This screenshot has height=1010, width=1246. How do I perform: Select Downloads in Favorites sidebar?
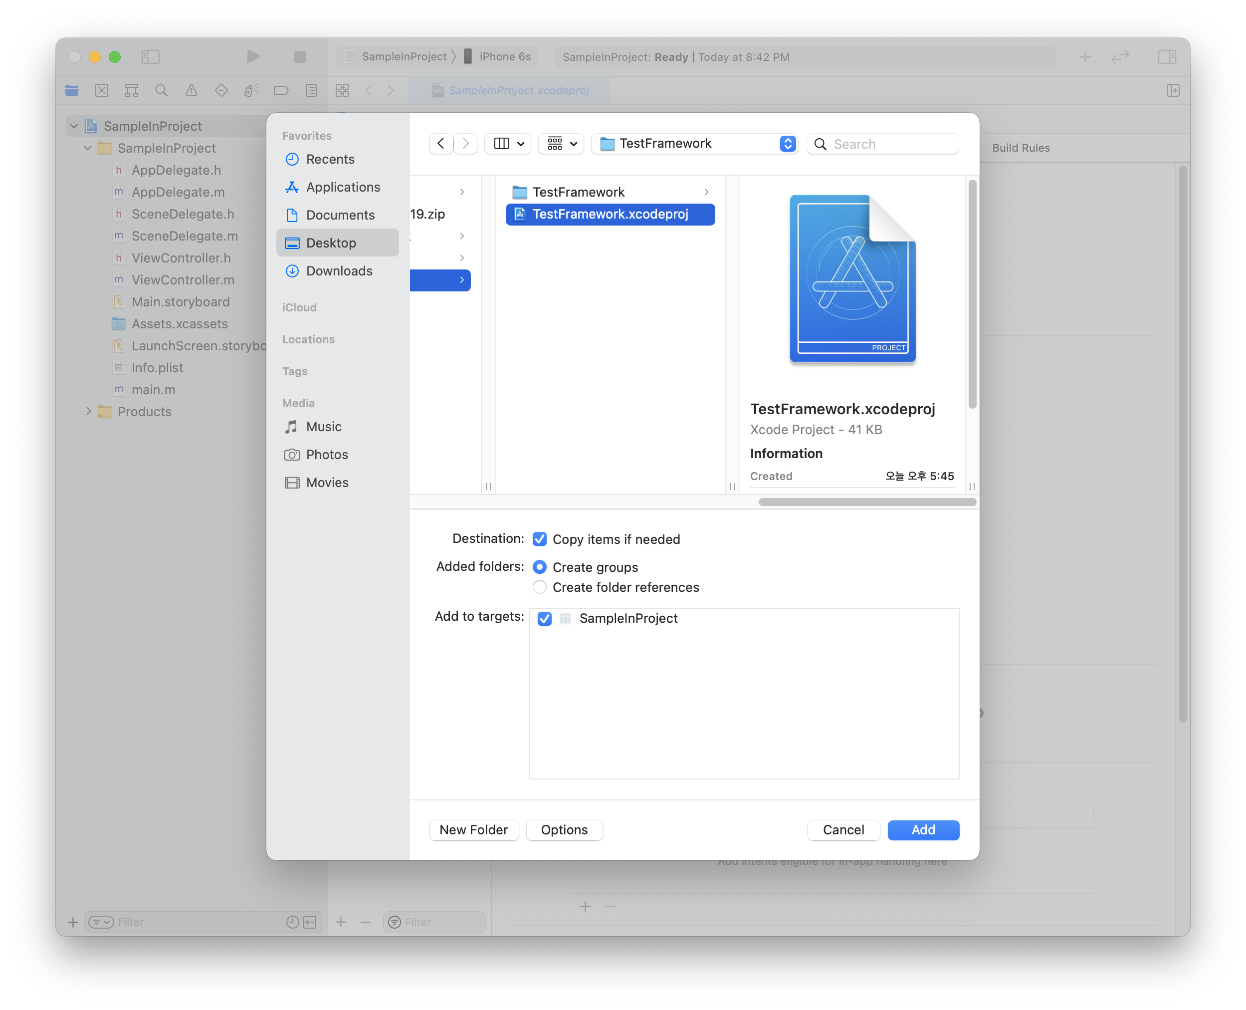tap(339, 270)
